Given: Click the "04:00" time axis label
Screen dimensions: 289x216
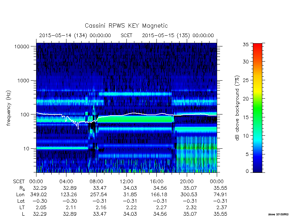Looking at the screenshot, I should pos(66,181).
